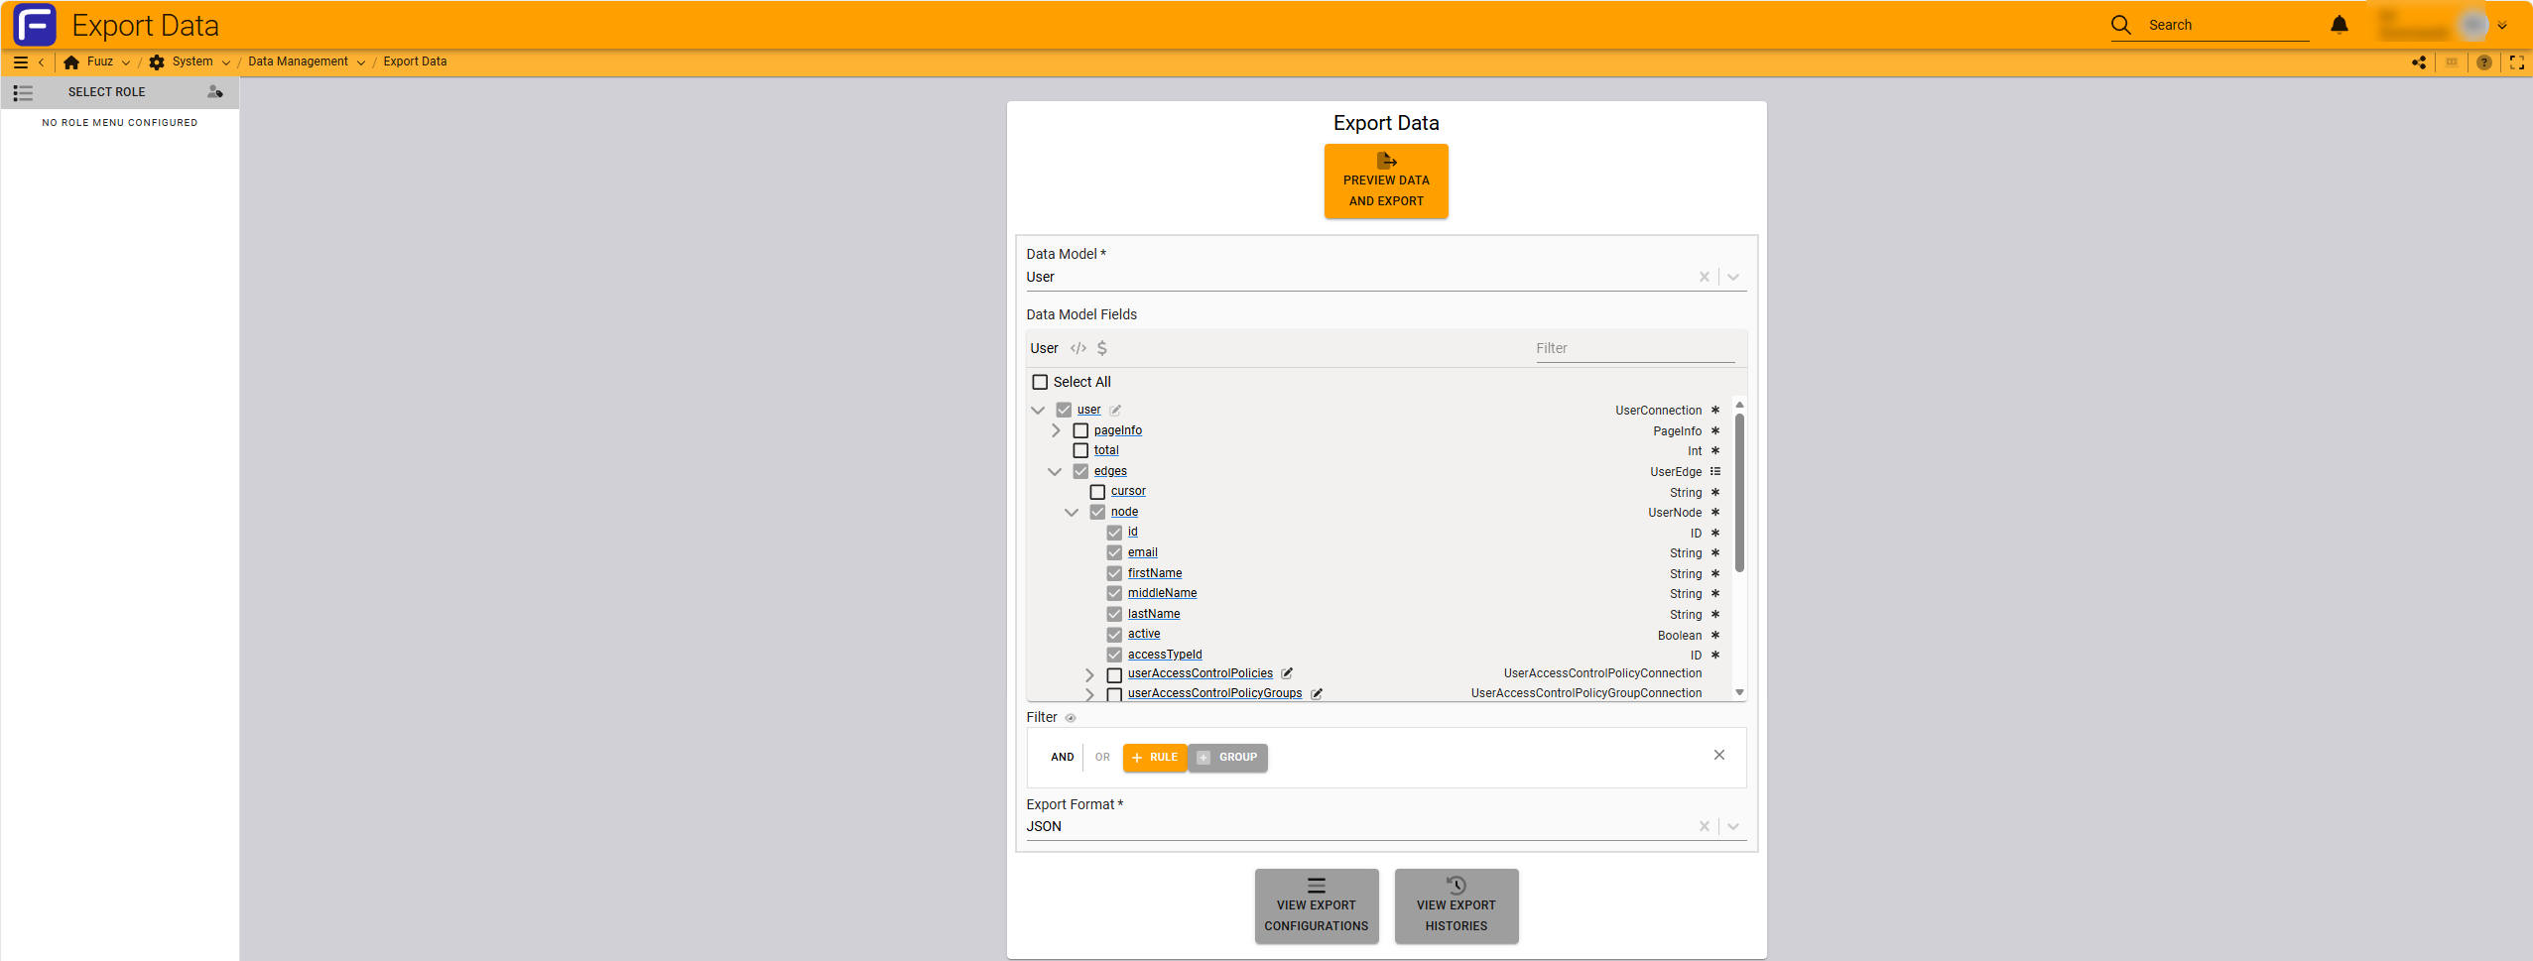Click the help question mark icon
The height and width of the screenshot is (961, 2533).
pyautogui.click(x=2483, y=62)
